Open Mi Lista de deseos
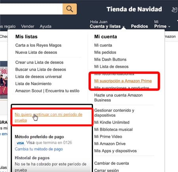The width and height of the screenshot is (178, 172). [x=111, y=66]
